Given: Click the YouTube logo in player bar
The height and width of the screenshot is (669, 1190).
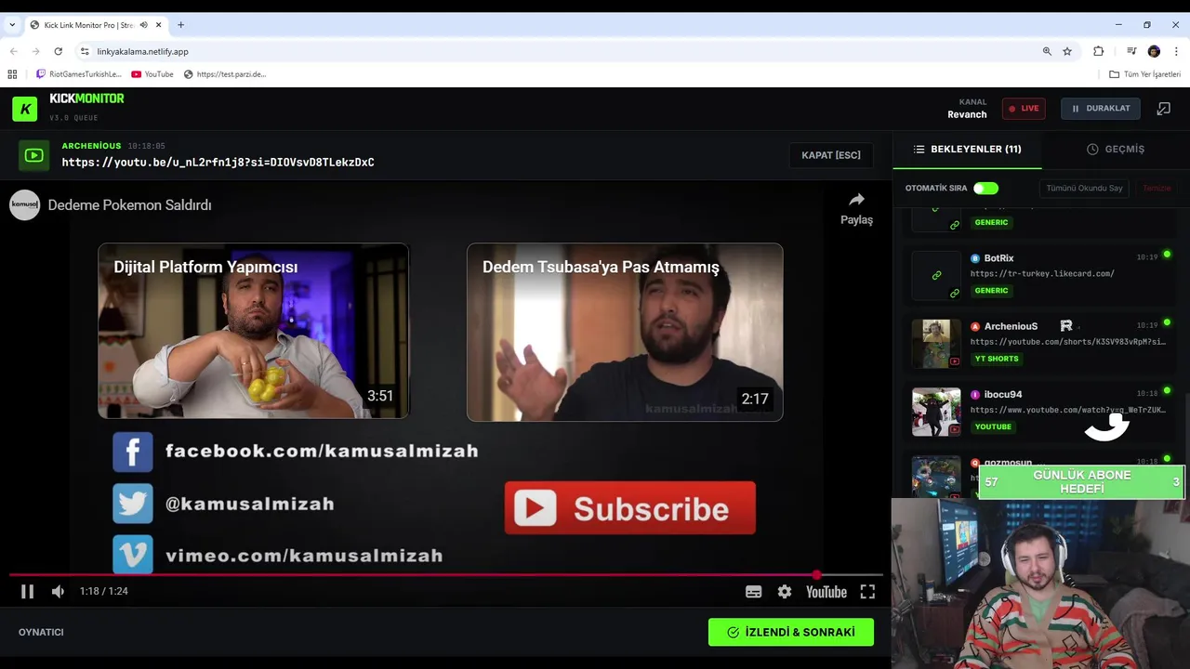Looking at the screenshot, I should (826, 592).
